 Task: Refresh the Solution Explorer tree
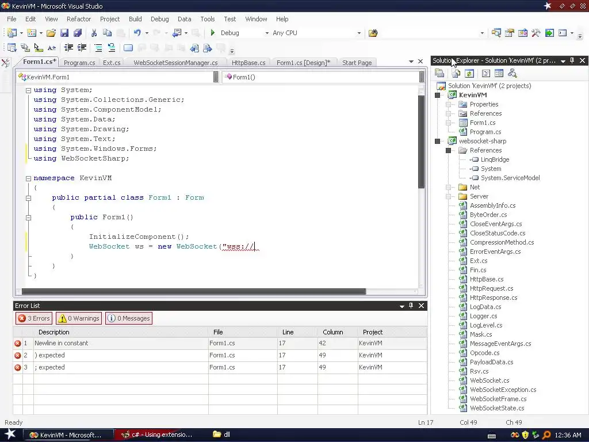coord(469,73)
